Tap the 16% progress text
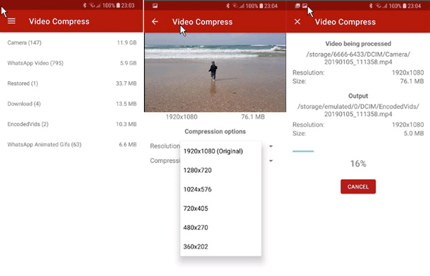Screen dimensions: 430x276 (x=358, y=163)
